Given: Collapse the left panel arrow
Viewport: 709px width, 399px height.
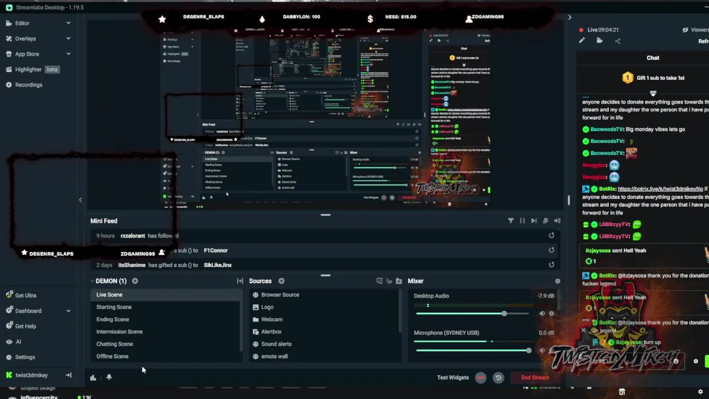Looking at the screenshot, I should point(80,200).
